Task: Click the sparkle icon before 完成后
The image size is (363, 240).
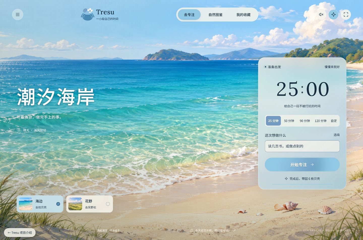Action: click(286, 179)
